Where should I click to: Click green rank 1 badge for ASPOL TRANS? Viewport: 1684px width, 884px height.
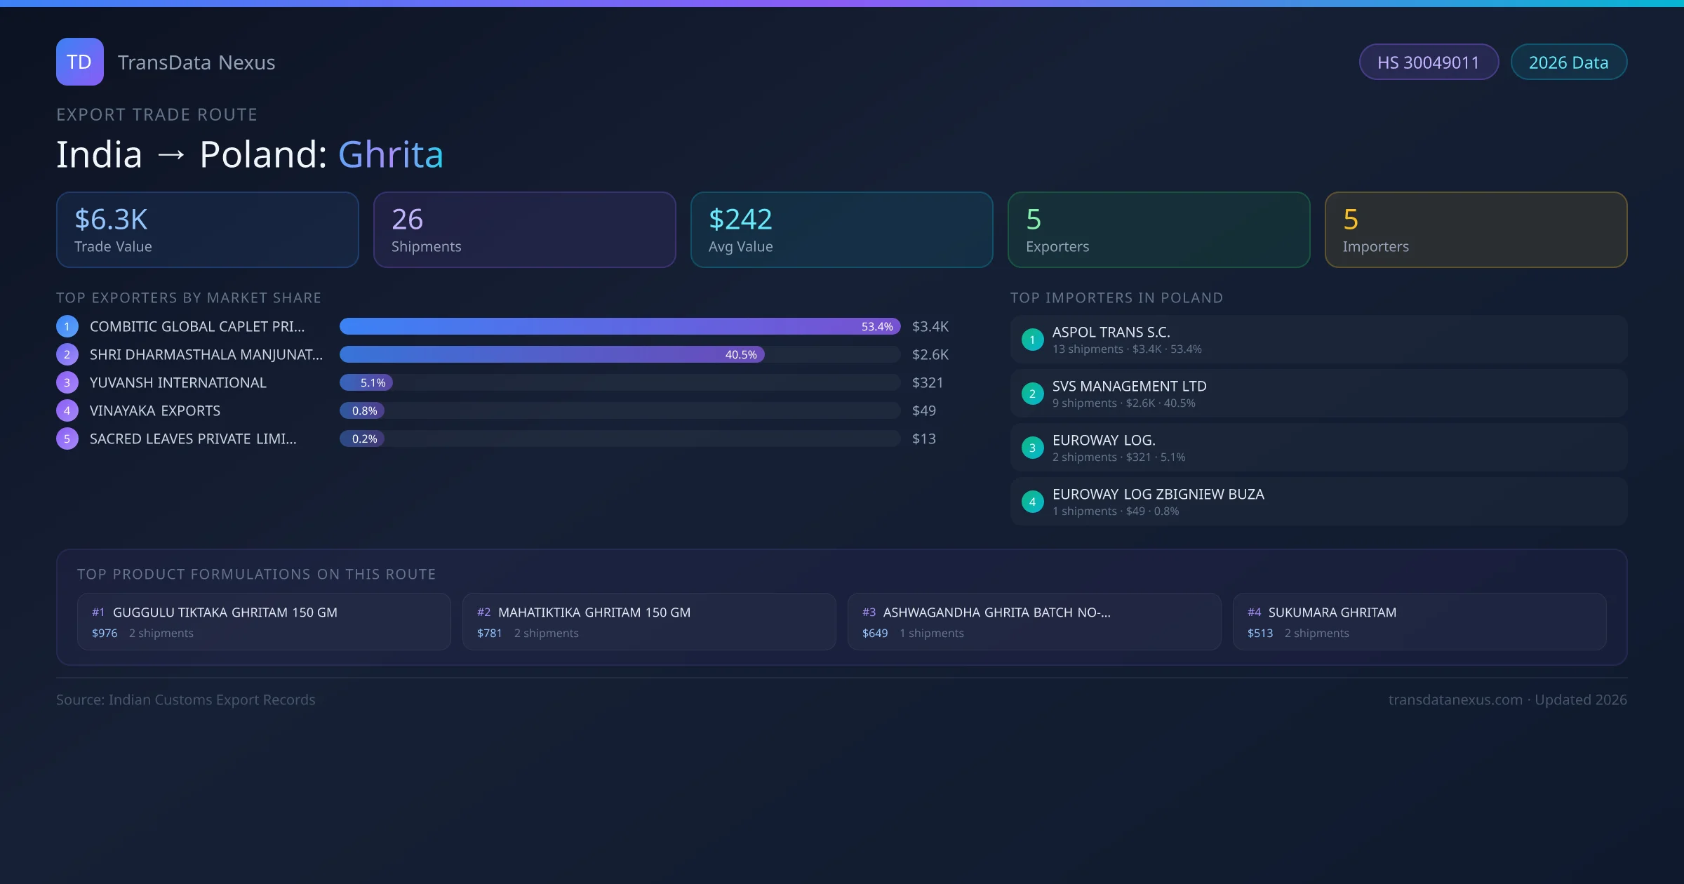pyautogui.click(x=1032, y=340)
